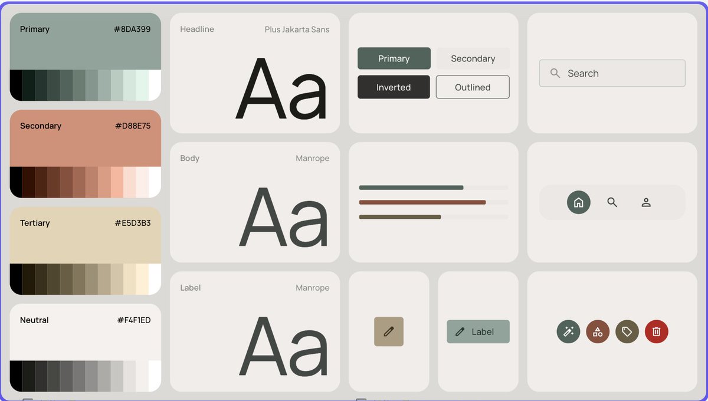Click the hex code #E5D3B3
The width and height of the screenshot is (708, 401).
point(132,223)
